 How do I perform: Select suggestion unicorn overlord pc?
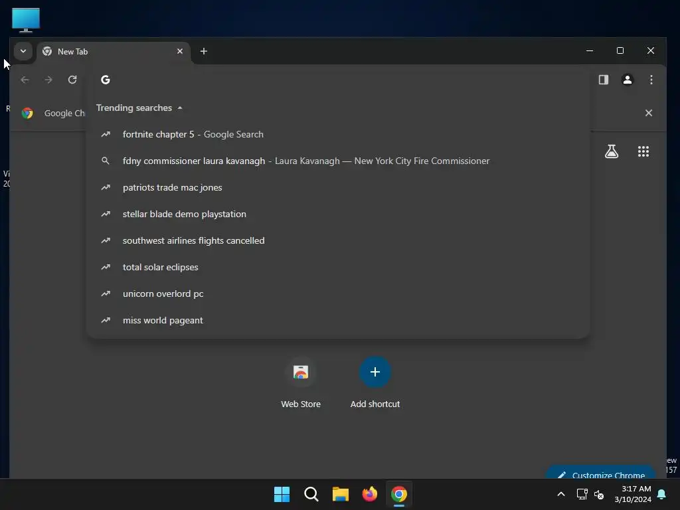[338, 294]
